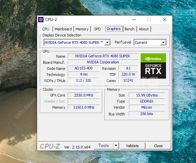196x163 pixels.
Task: Click the TDP '320.0 W' value
Action: 128,74
